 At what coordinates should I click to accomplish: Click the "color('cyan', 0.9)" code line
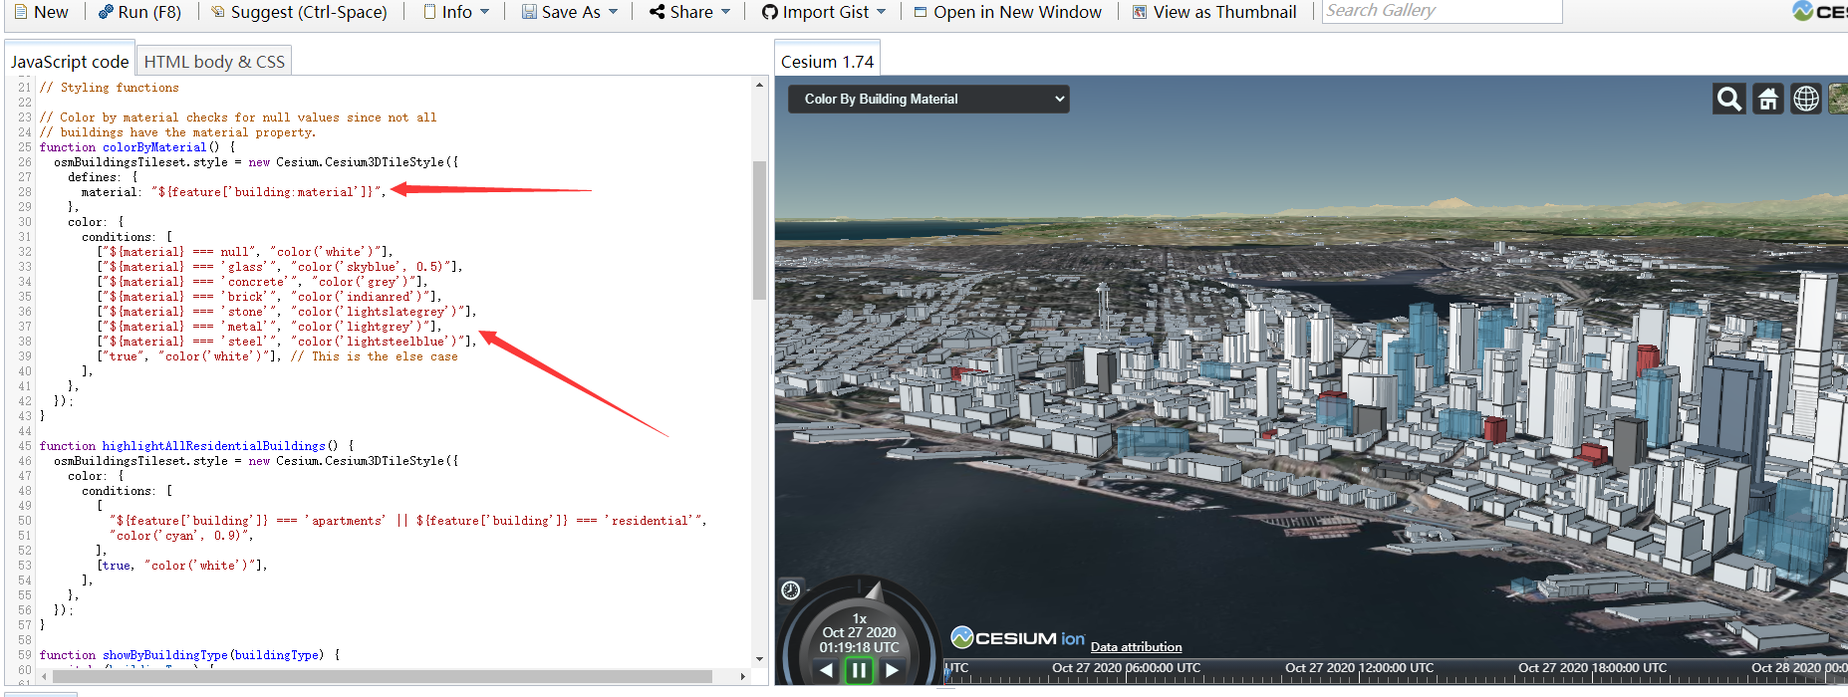(182, 536)
